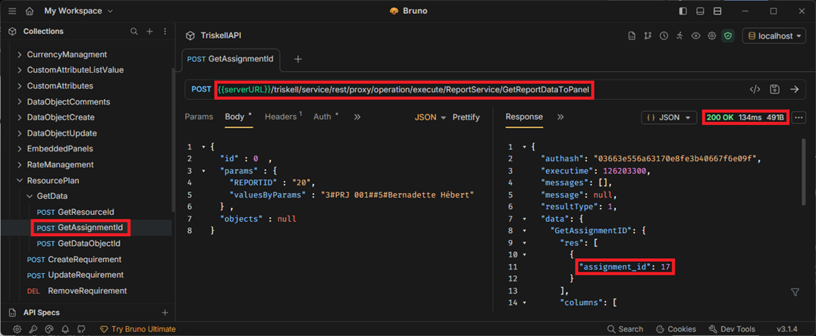This screenshot has width=816, height=336.
Task: Click Try Bruno Ultimate link
Action: [137, 329]
